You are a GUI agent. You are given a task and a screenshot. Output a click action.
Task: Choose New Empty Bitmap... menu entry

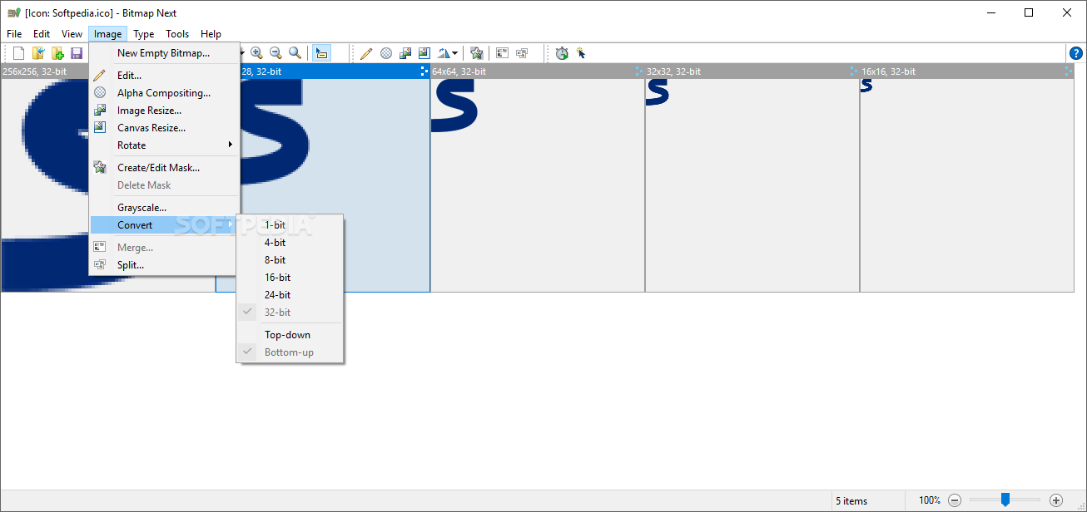coord(165,53)
